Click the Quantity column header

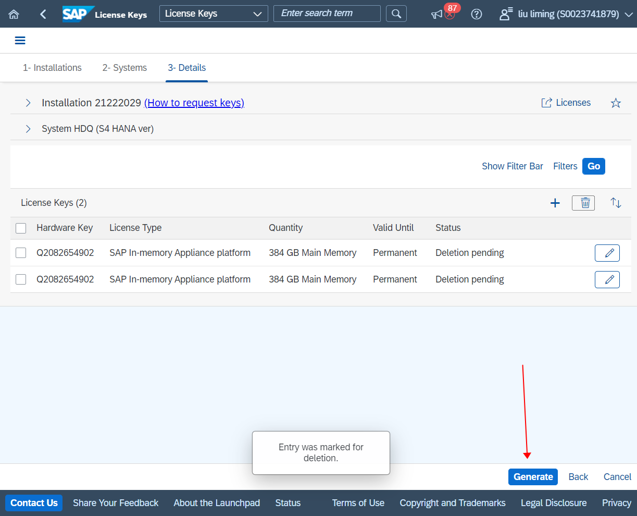[x=285, y=228]
